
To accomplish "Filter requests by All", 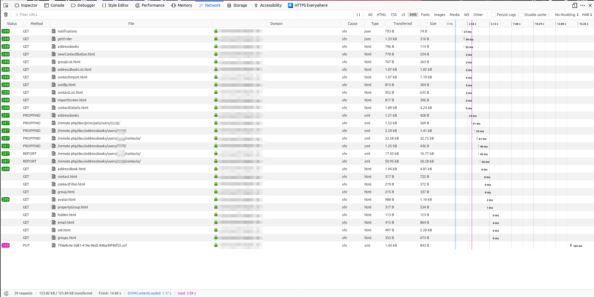I will tap(370, 15).
